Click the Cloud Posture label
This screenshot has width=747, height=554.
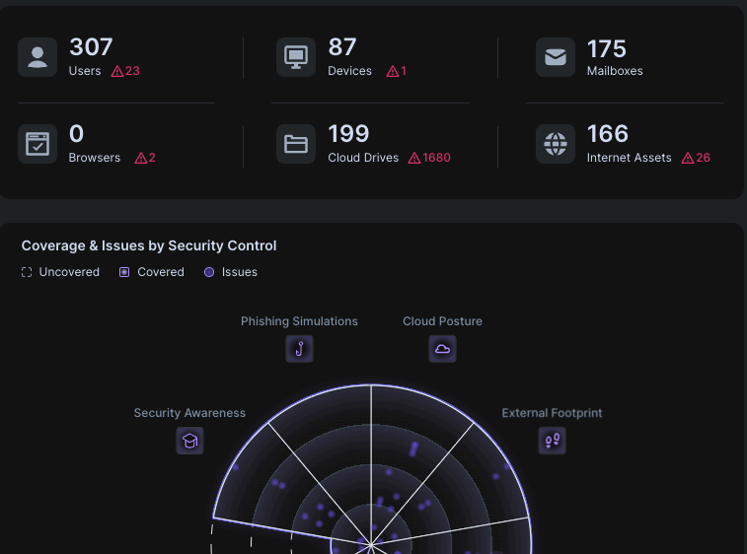click(443, 321)
